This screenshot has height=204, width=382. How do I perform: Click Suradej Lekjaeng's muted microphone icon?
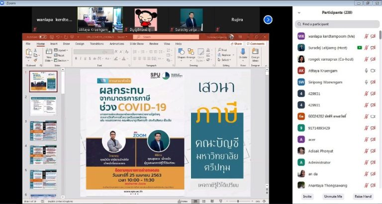point(366,47)
